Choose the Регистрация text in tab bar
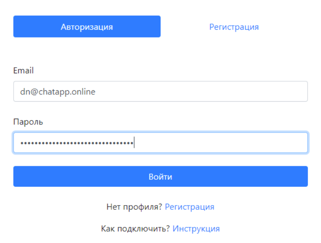321x243 pixels. click(234, 27)
